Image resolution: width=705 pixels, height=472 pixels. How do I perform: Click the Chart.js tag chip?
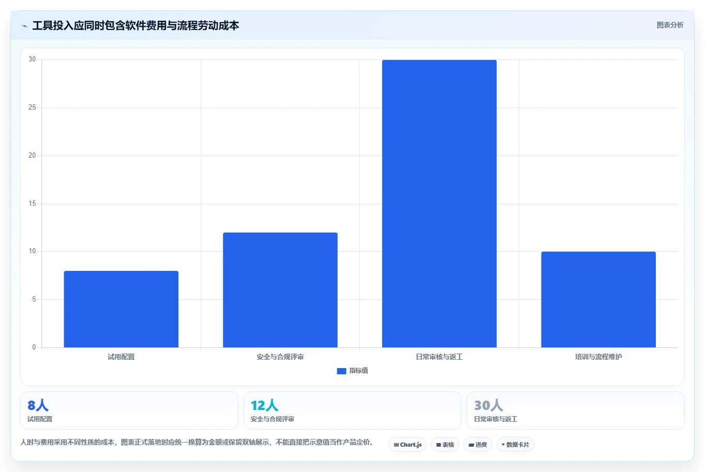tap(408, 445)
